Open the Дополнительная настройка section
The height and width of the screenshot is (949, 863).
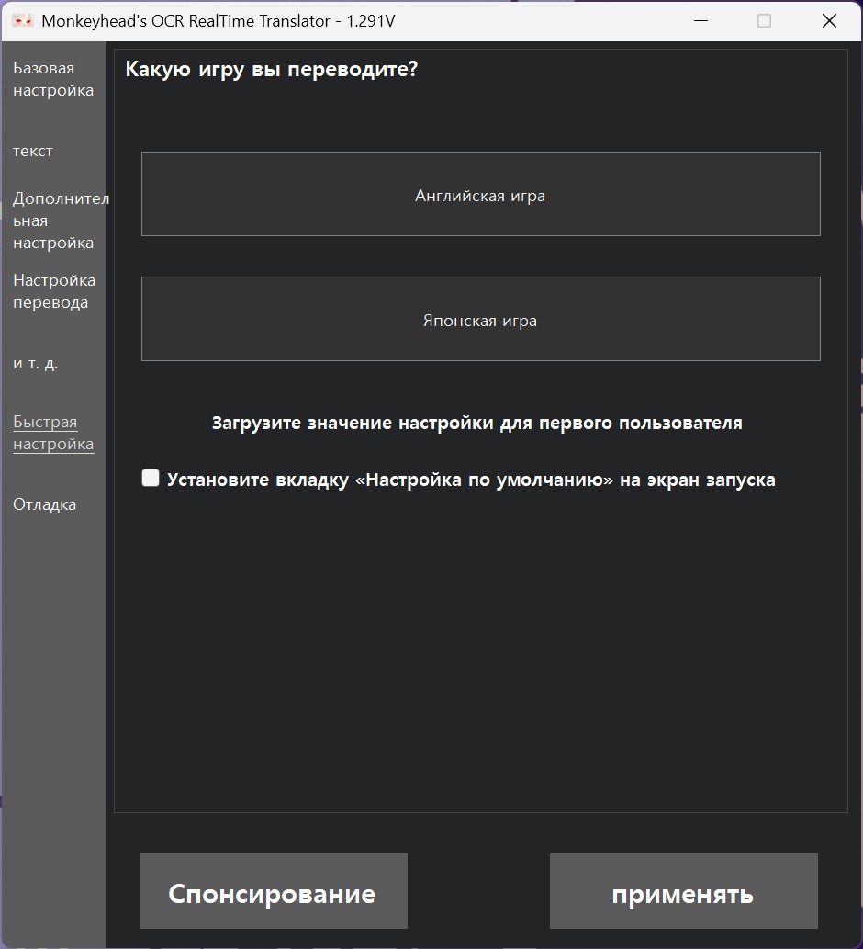click(x=61, y=220)
